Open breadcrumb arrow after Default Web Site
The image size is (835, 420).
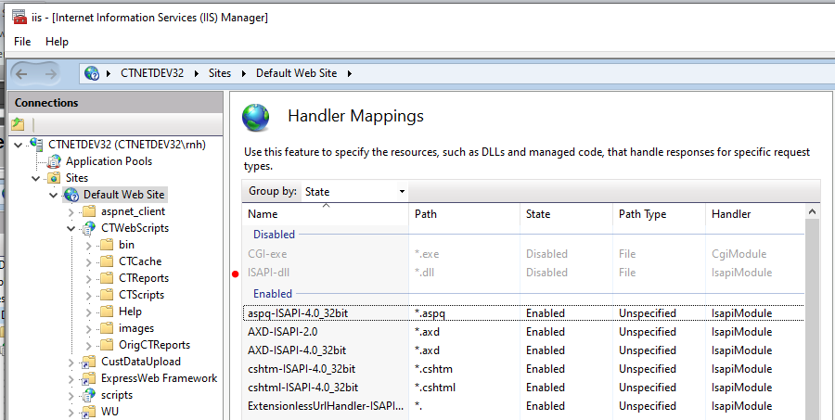(x=350, y=73)
